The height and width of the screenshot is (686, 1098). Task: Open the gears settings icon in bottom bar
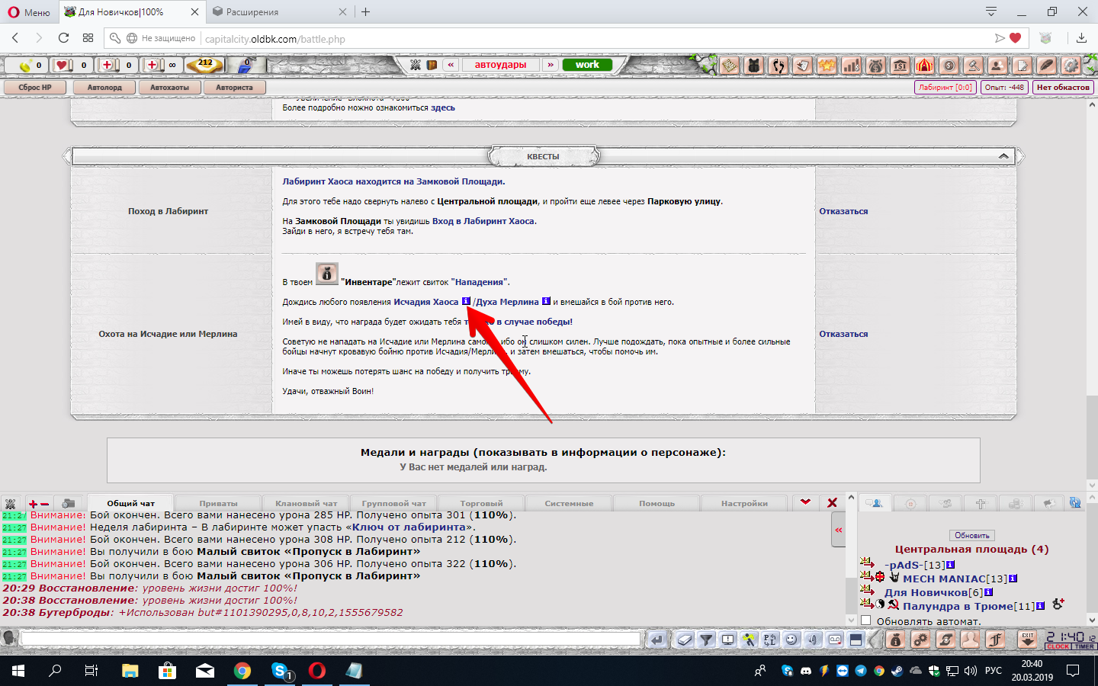(x=920, y=640)
